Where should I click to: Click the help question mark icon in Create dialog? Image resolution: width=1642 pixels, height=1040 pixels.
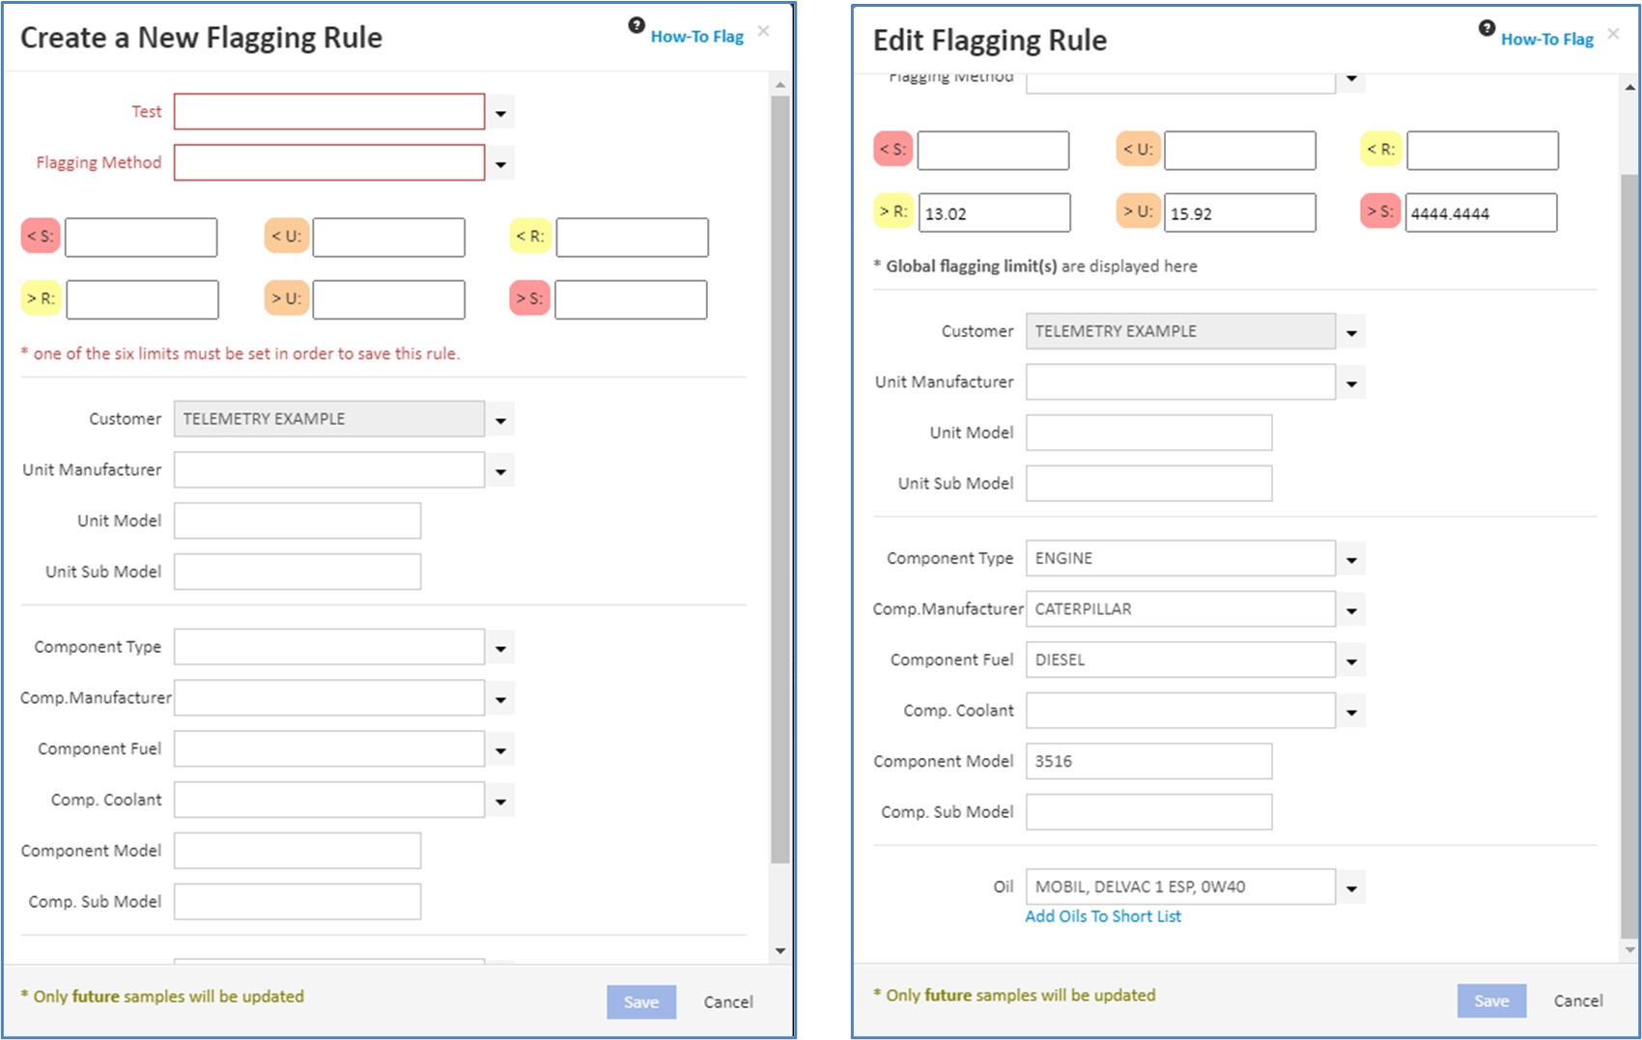click(x=636, y=26)
